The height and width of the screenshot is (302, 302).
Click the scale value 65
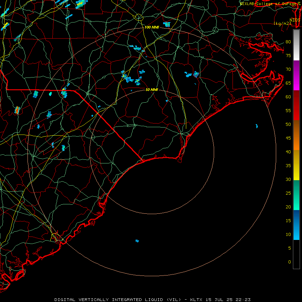click(x=288, y=83)
